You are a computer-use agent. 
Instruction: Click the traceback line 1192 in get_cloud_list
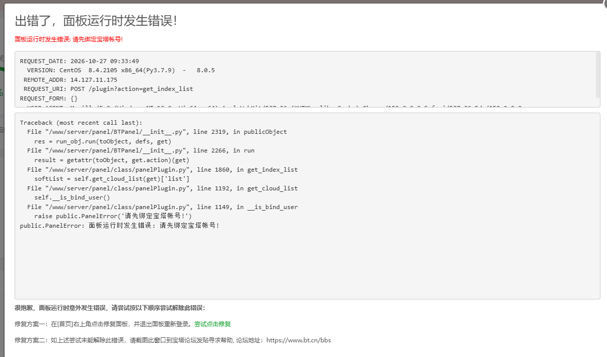pos(163,188)
